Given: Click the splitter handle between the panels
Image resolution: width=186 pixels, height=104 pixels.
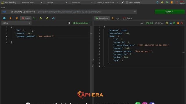Looking at the screenshot, I should pyautogui.click(x=93, y=63).
